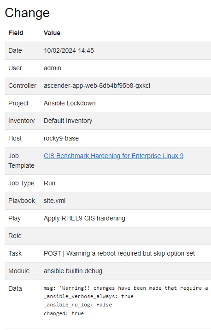Click the admin user value
Screen dimensions: 211x330
pyautogui.click(x=53, y=68)
